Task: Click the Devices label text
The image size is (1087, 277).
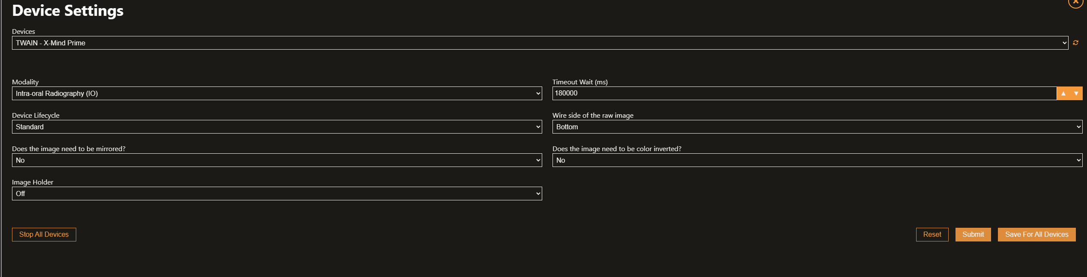Action: 24,32
